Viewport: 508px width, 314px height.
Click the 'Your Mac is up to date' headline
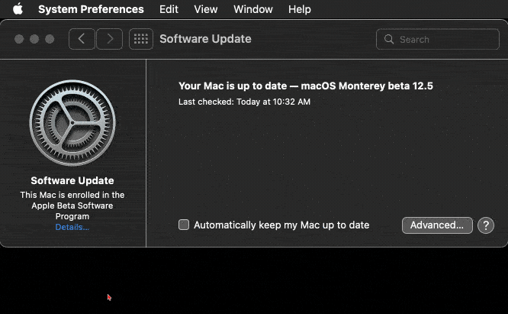pos(306,86)
